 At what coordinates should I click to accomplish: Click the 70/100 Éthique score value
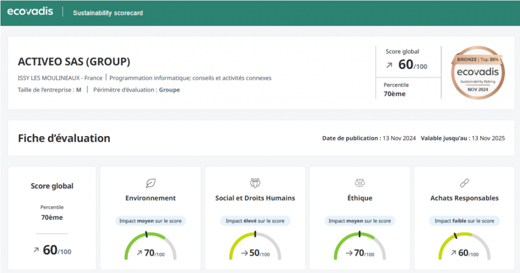(364, 253)
